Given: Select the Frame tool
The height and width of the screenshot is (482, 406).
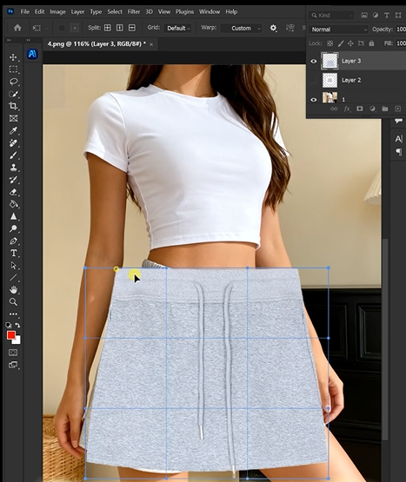Looking at the screenshot, I should pos(13,118).
